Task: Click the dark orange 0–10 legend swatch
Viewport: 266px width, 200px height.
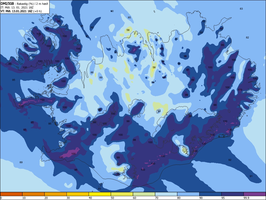Action: coord(11,194)
